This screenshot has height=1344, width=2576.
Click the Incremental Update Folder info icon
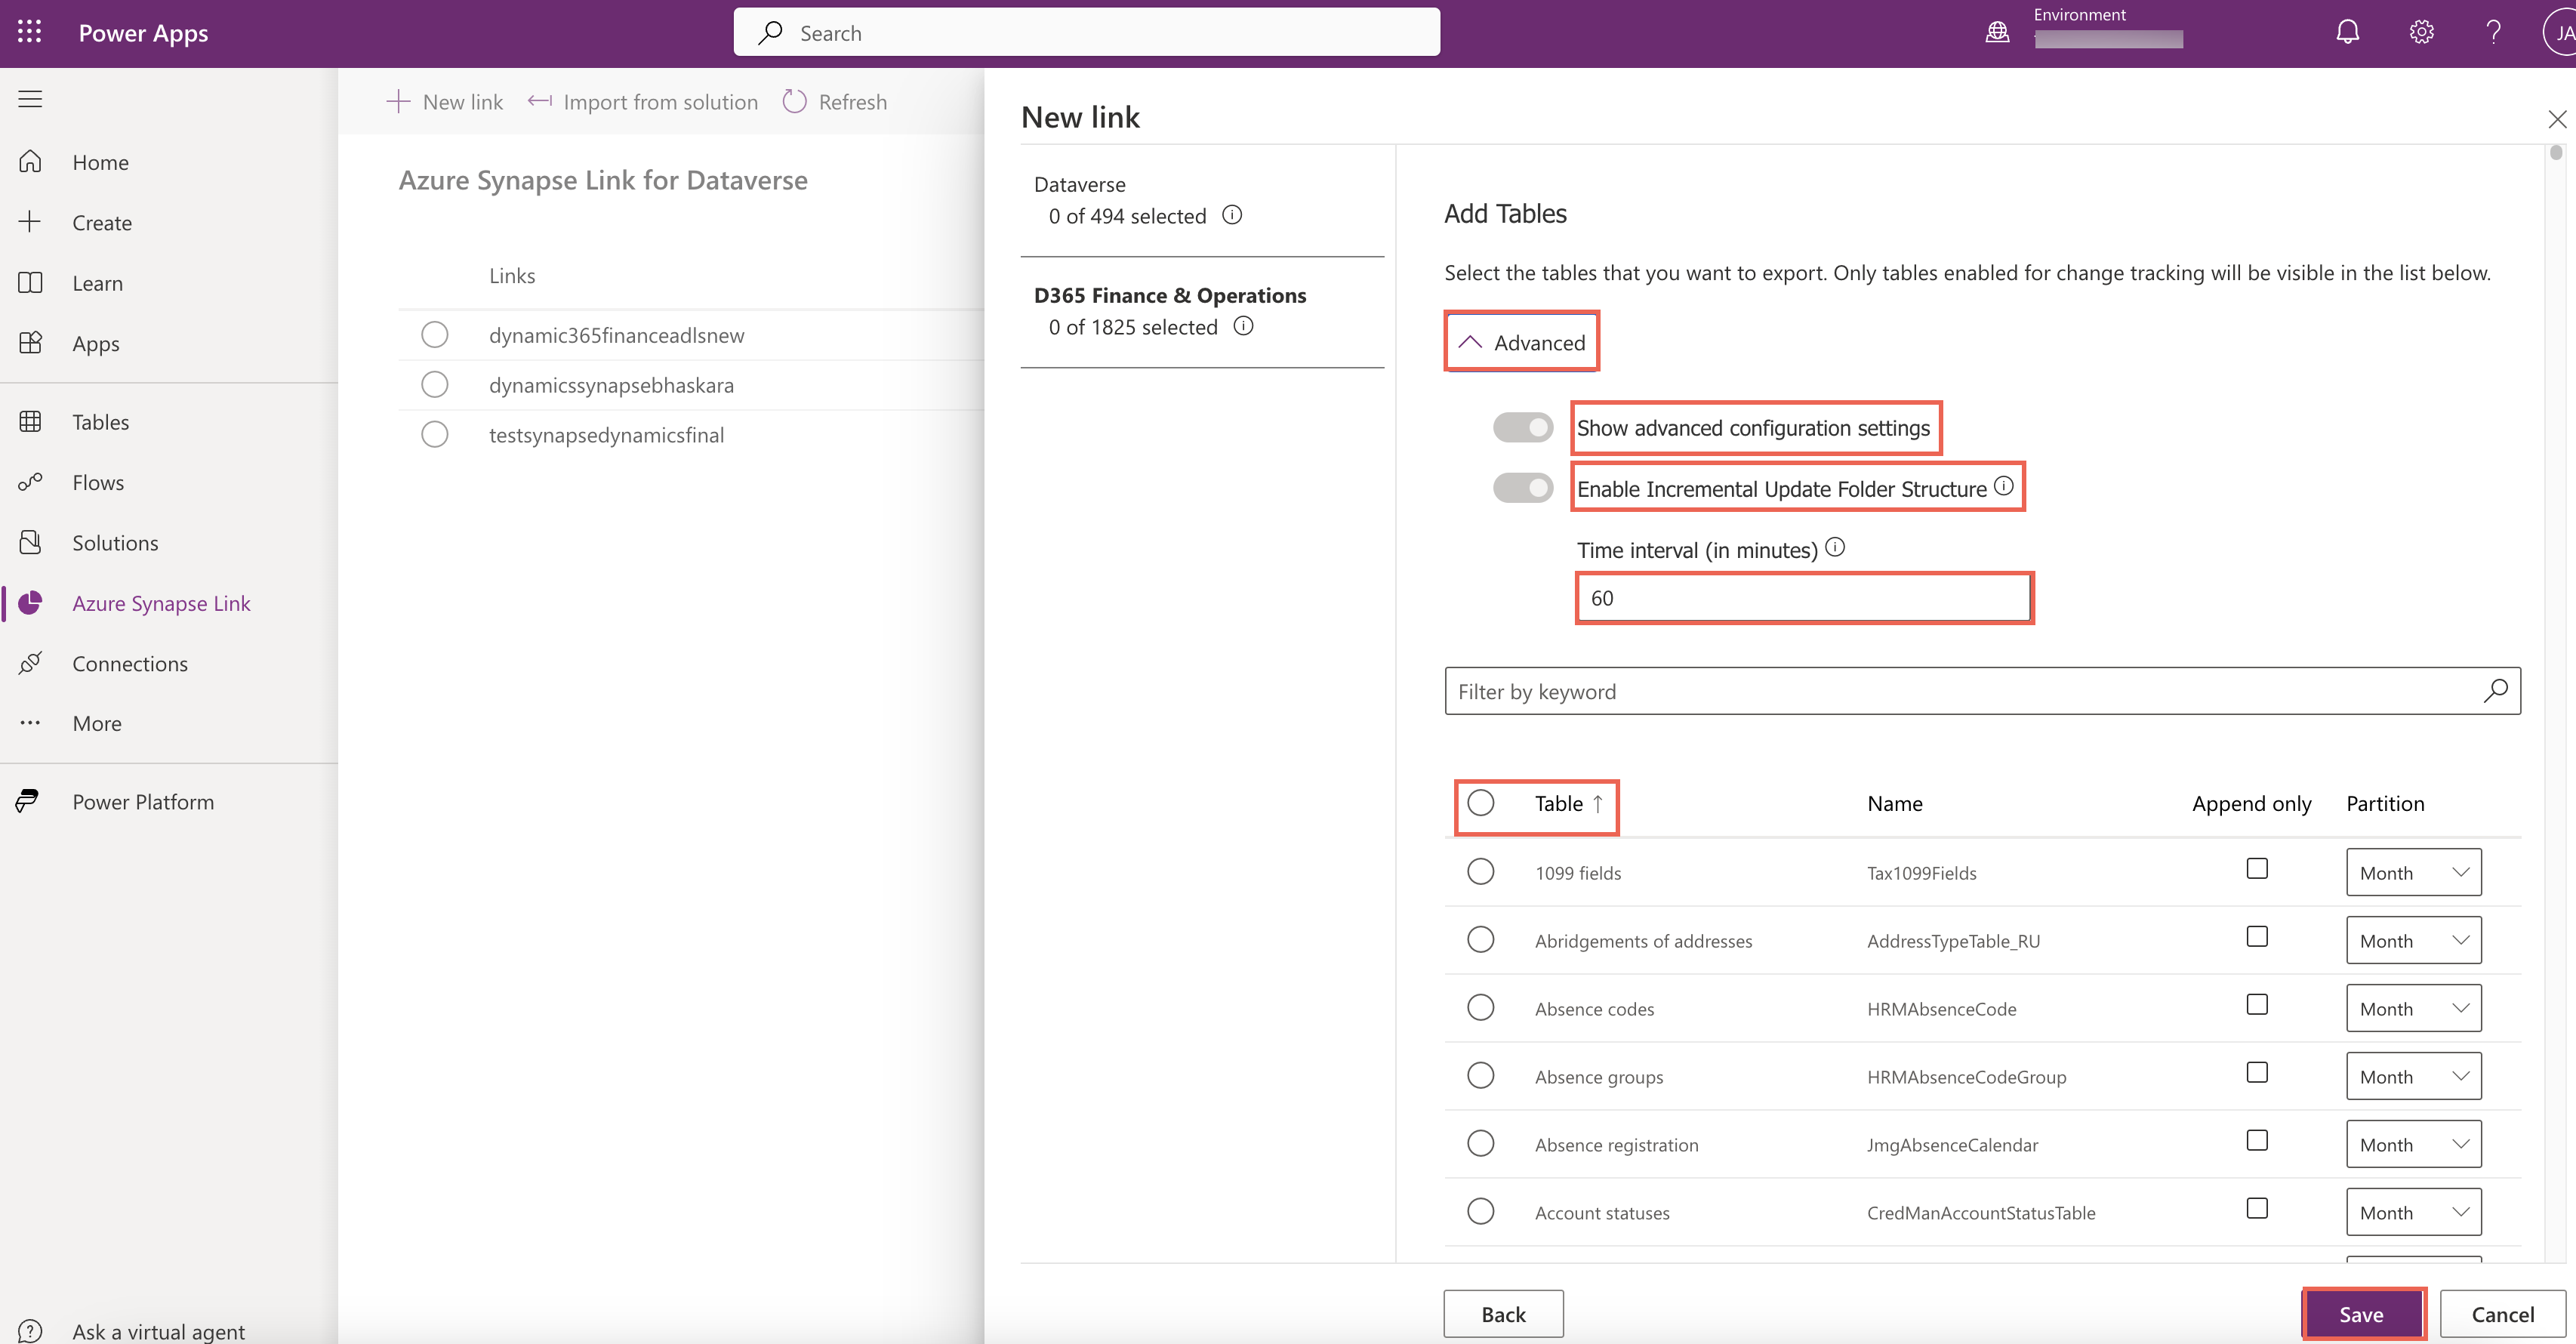click(2003, 486)
